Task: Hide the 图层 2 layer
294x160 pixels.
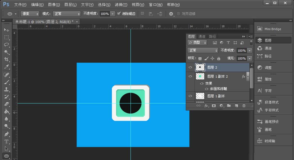Action: [x=190, y=67]
